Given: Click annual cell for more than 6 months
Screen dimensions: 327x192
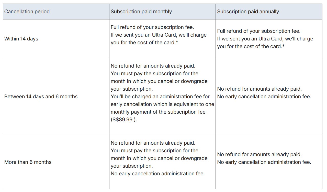Looking at the screenshot, I should (x=269, y=162).
